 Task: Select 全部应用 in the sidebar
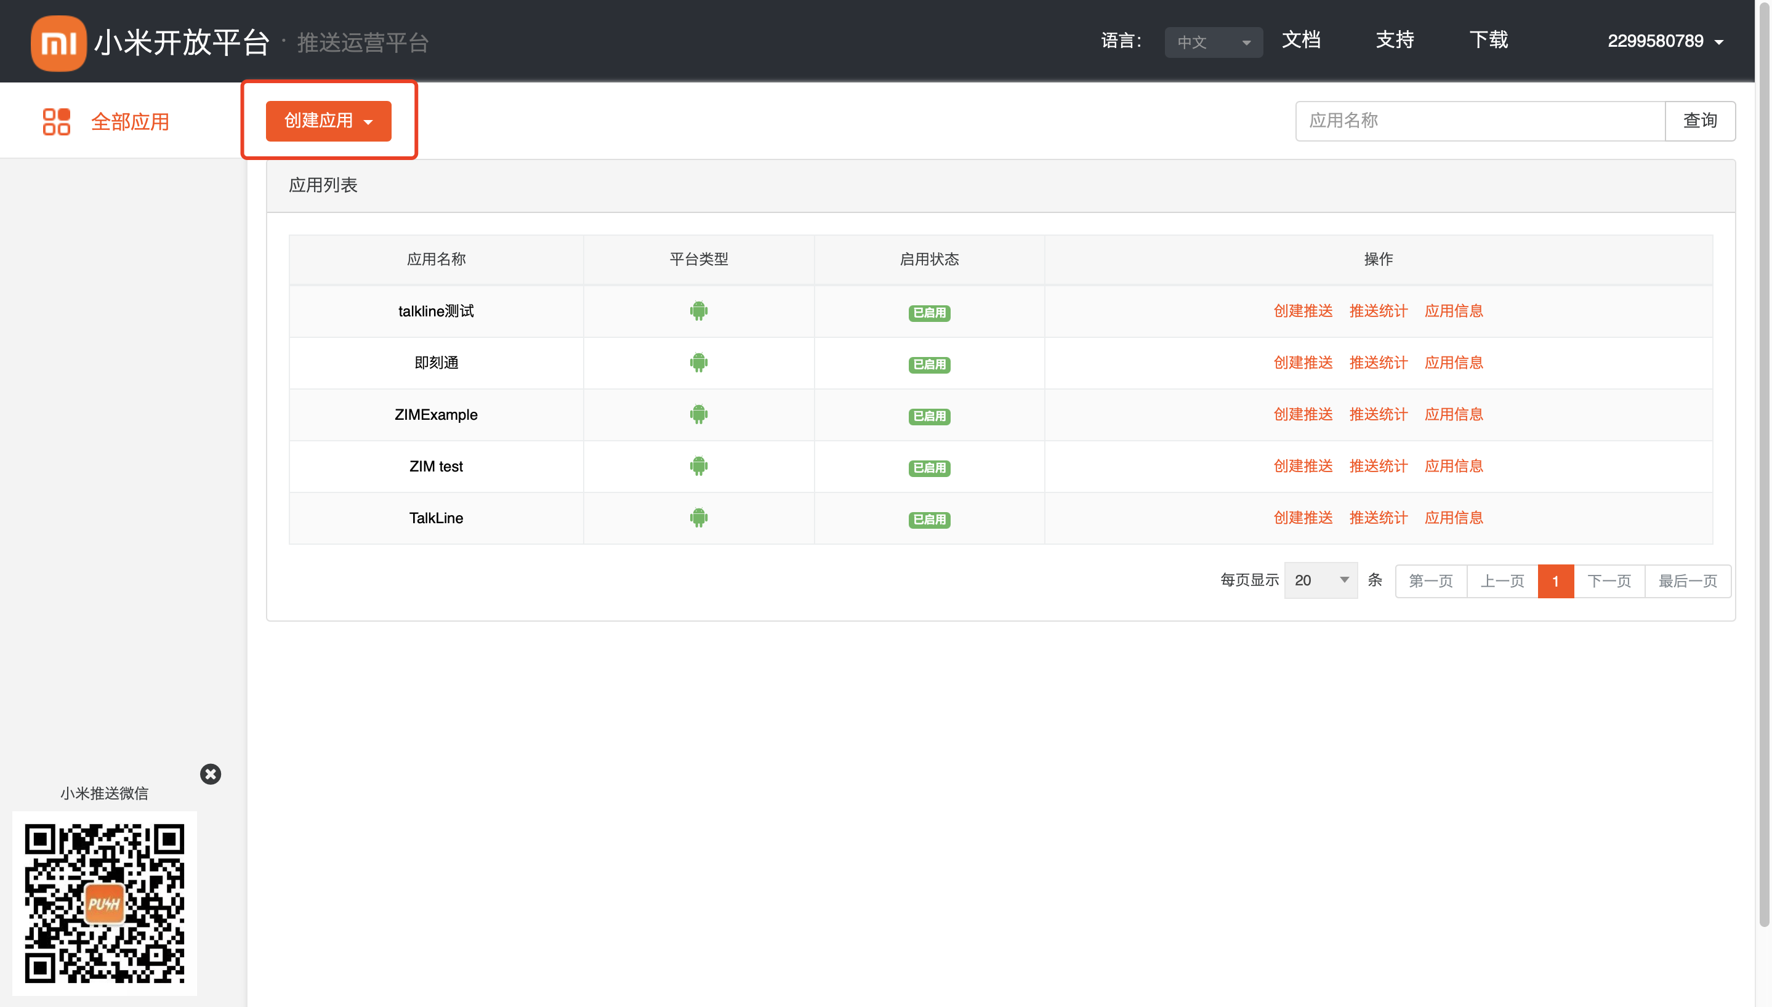(130, 122)
